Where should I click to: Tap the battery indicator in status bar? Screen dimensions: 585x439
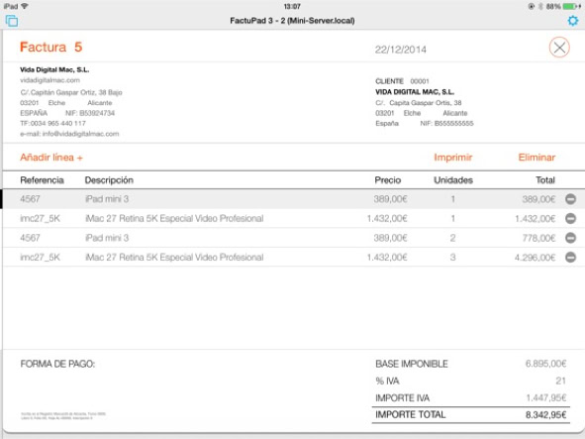(571, 6)
